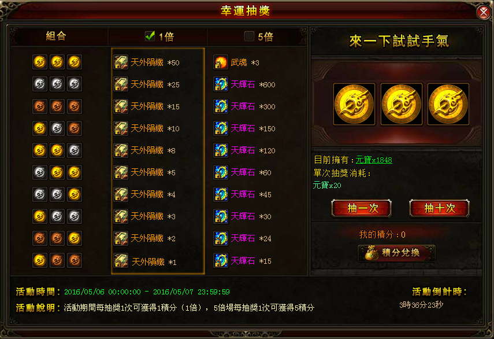This screenshot has height=339, width=494.
Task: Click the first gold coin in top combination row
Action: tap(40, 62)
